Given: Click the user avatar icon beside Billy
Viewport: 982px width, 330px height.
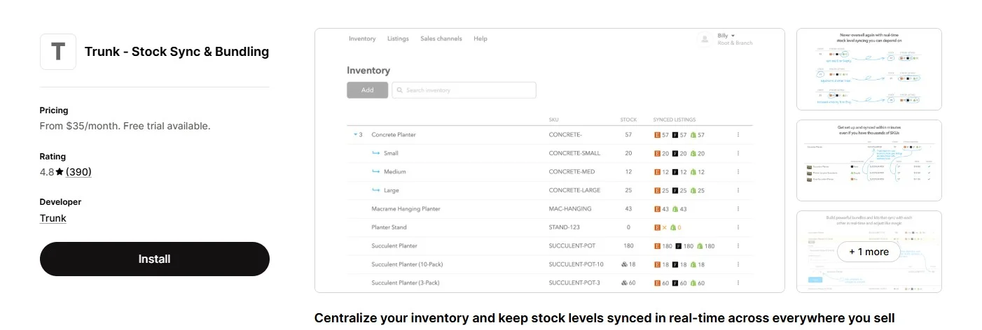Looking at the screenshot, I should [705, 39].
